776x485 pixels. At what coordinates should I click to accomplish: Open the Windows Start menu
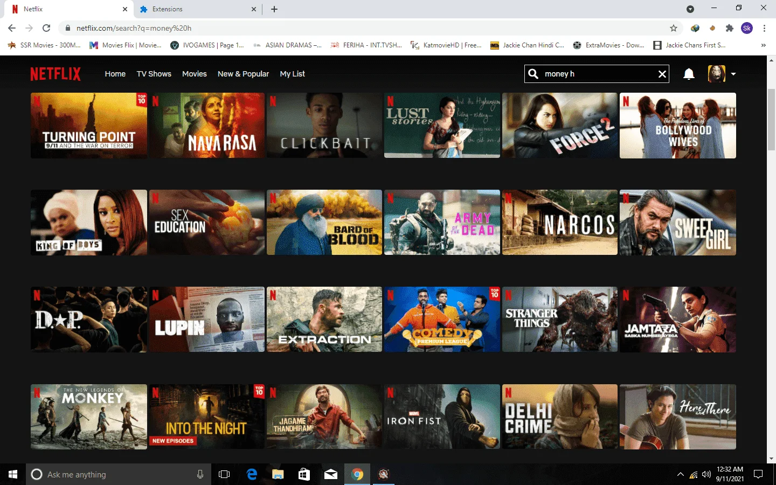tap(13, 474)
